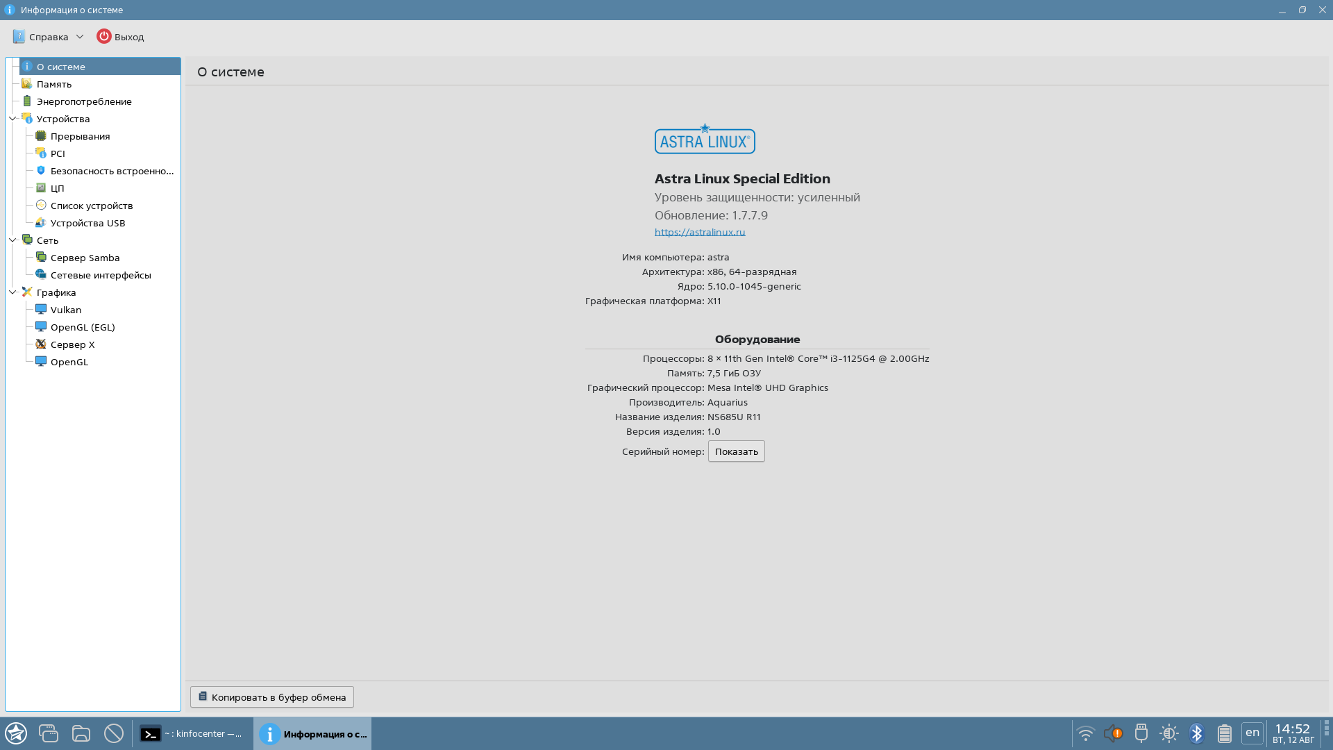Collapse the Устройства tree branch
1333x750 pixels.
coord(12,119)
